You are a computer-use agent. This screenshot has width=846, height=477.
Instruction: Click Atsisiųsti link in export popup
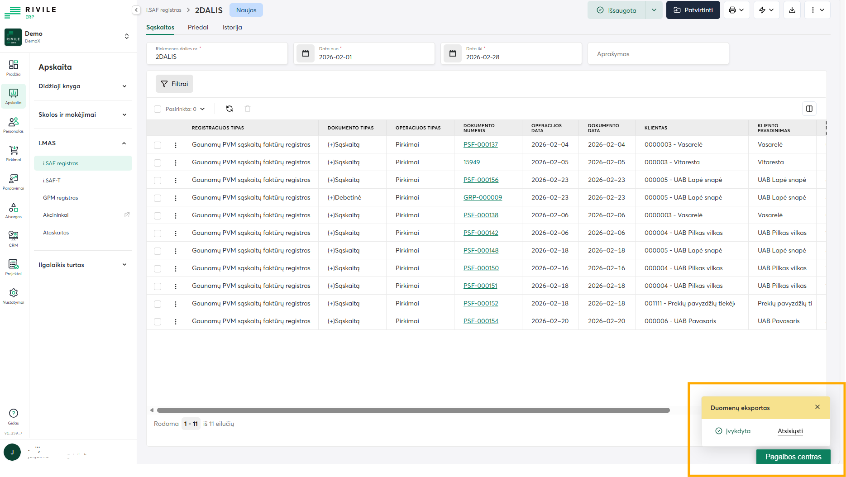(790, 431)
